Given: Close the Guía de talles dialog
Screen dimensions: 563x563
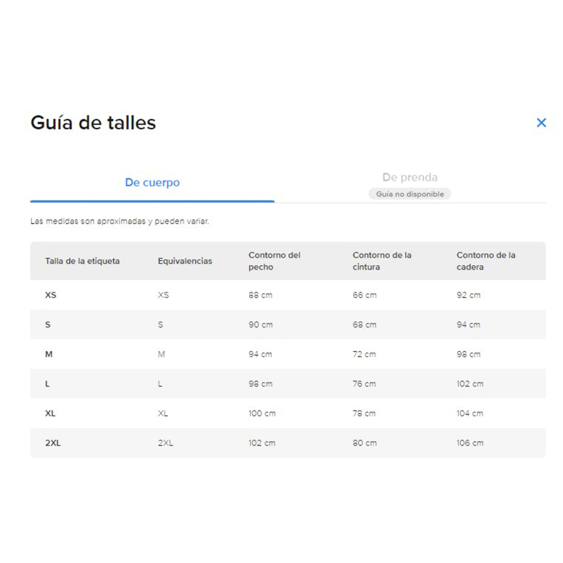Looking at the screenshot, I should [x=541, y=123].
